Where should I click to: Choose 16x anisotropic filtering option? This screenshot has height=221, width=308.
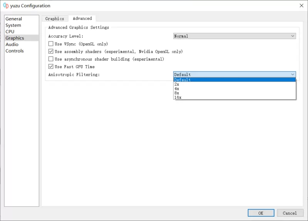point(234,97)
